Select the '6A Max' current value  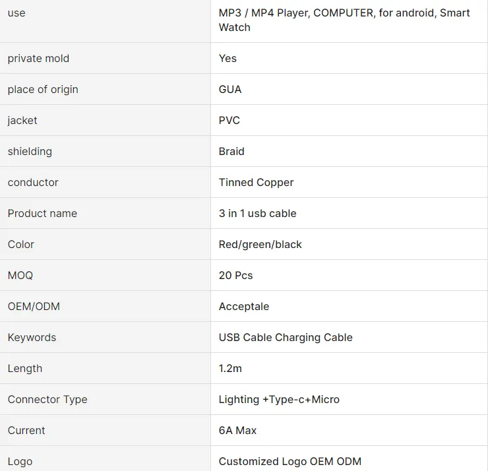(x=237, y=430)
